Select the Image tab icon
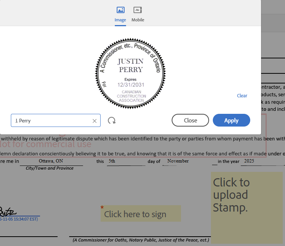Screen dimensions: 285x246 click(120, 10)
